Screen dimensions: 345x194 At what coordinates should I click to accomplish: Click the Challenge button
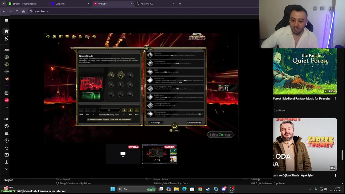click(156, 123)
